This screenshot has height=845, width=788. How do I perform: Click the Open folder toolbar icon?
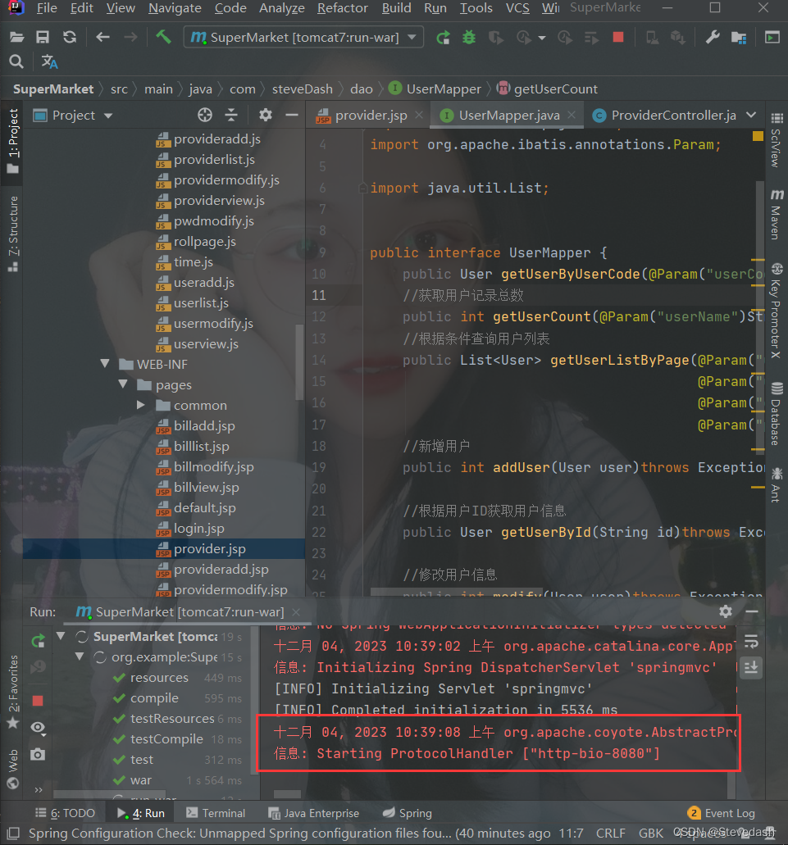coord(16,37)
